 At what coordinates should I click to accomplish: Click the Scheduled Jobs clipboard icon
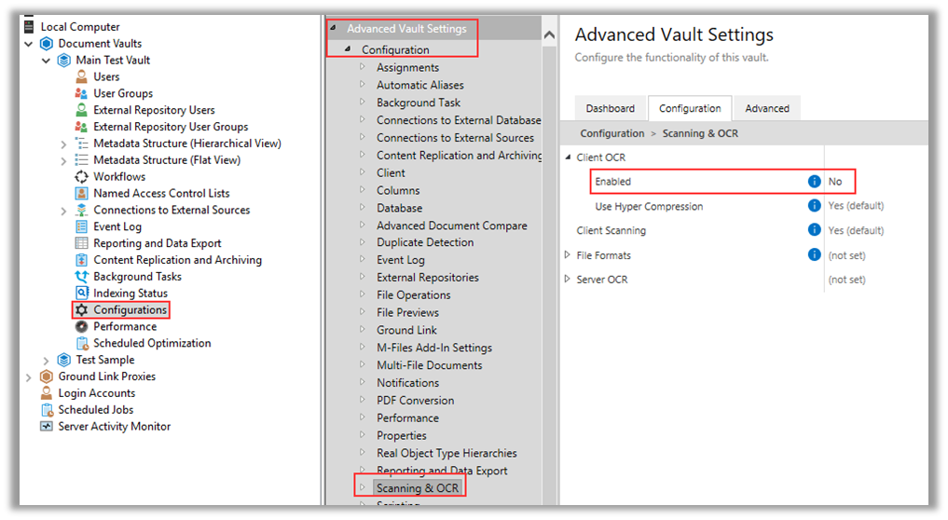[47, 409]
